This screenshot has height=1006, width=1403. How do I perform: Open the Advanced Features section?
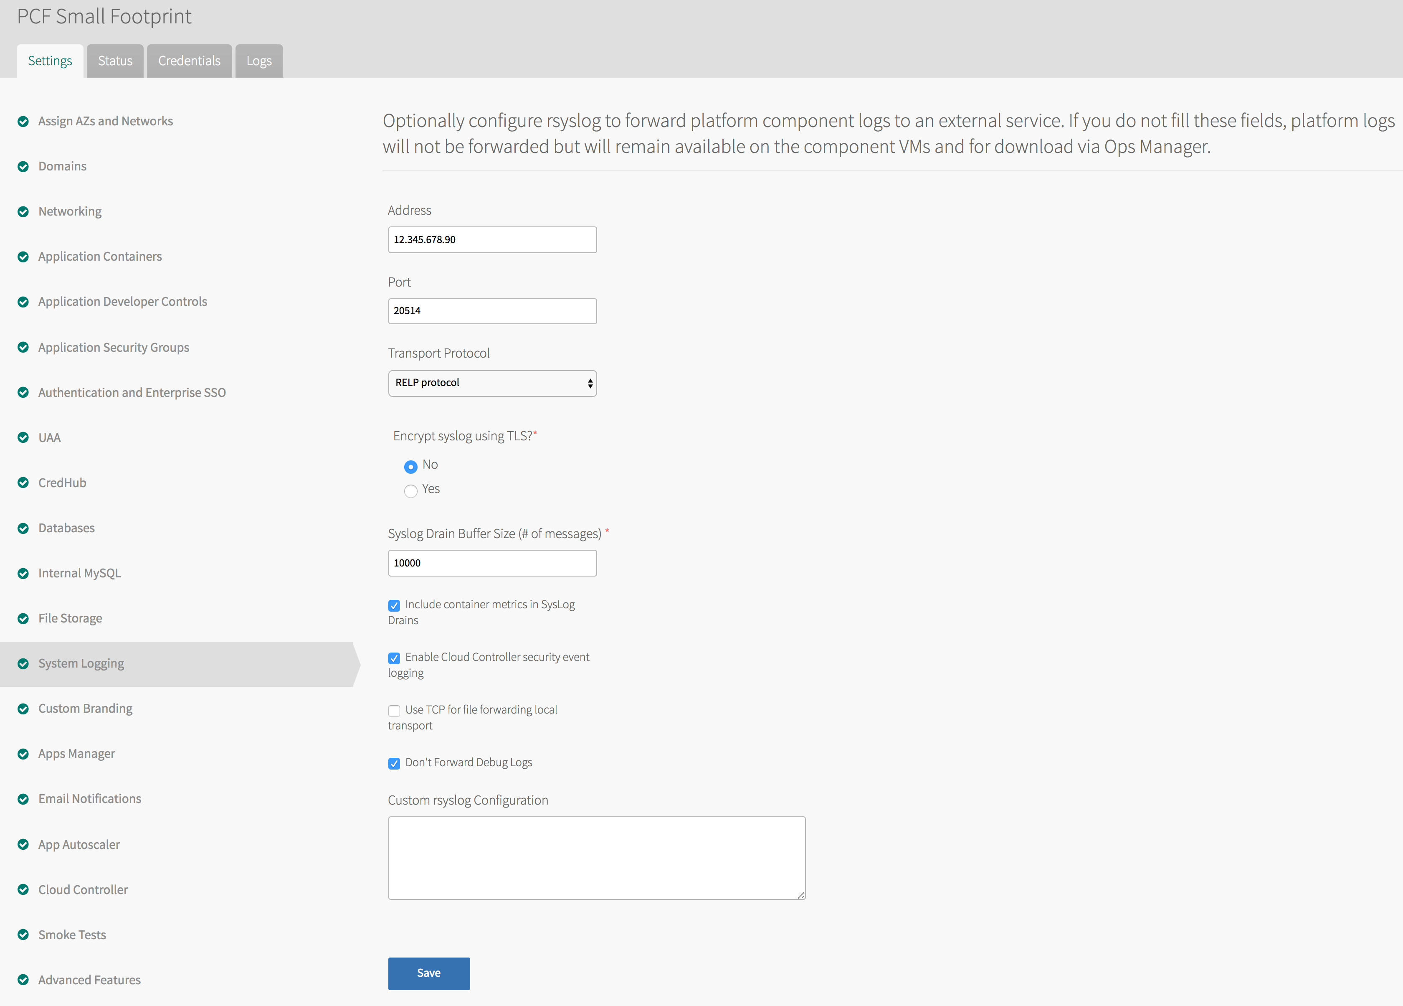coord(89,980)
